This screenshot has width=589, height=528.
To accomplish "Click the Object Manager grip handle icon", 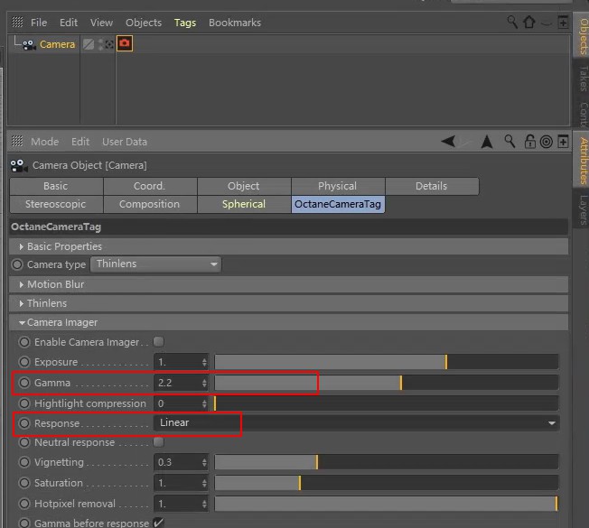I will [17, 23].
